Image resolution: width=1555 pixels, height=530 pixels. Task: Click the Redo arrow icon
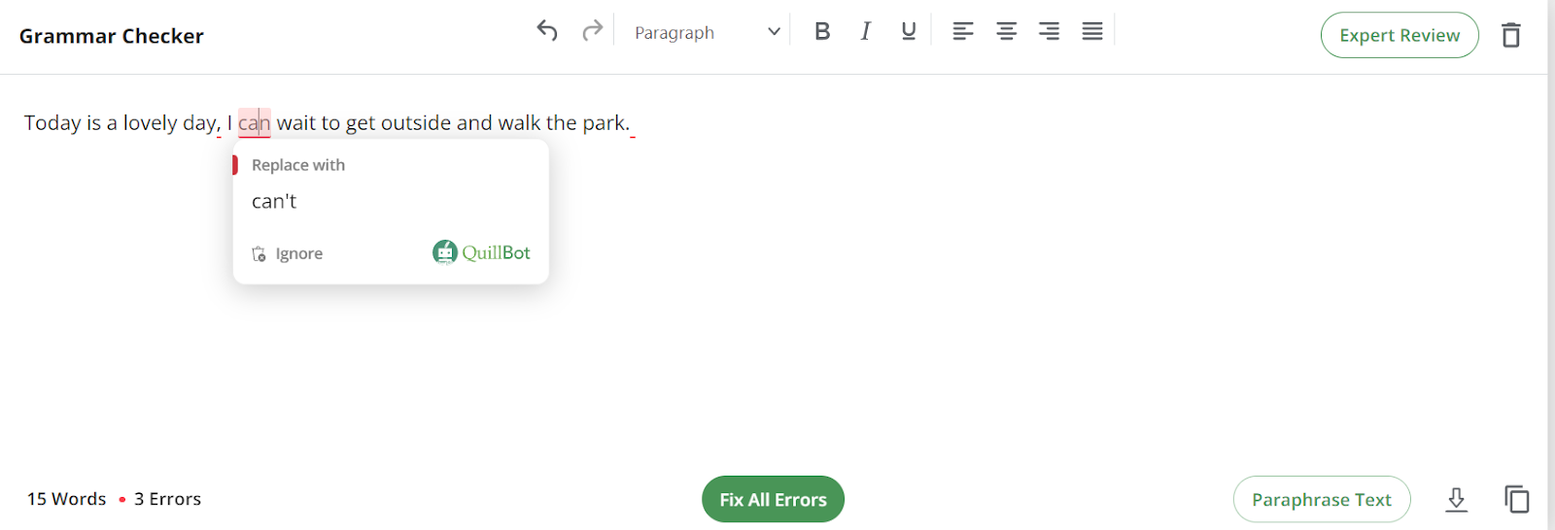592,31
